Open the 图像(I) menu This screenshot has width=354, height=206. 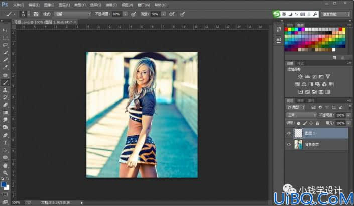(x=49, y=5)
